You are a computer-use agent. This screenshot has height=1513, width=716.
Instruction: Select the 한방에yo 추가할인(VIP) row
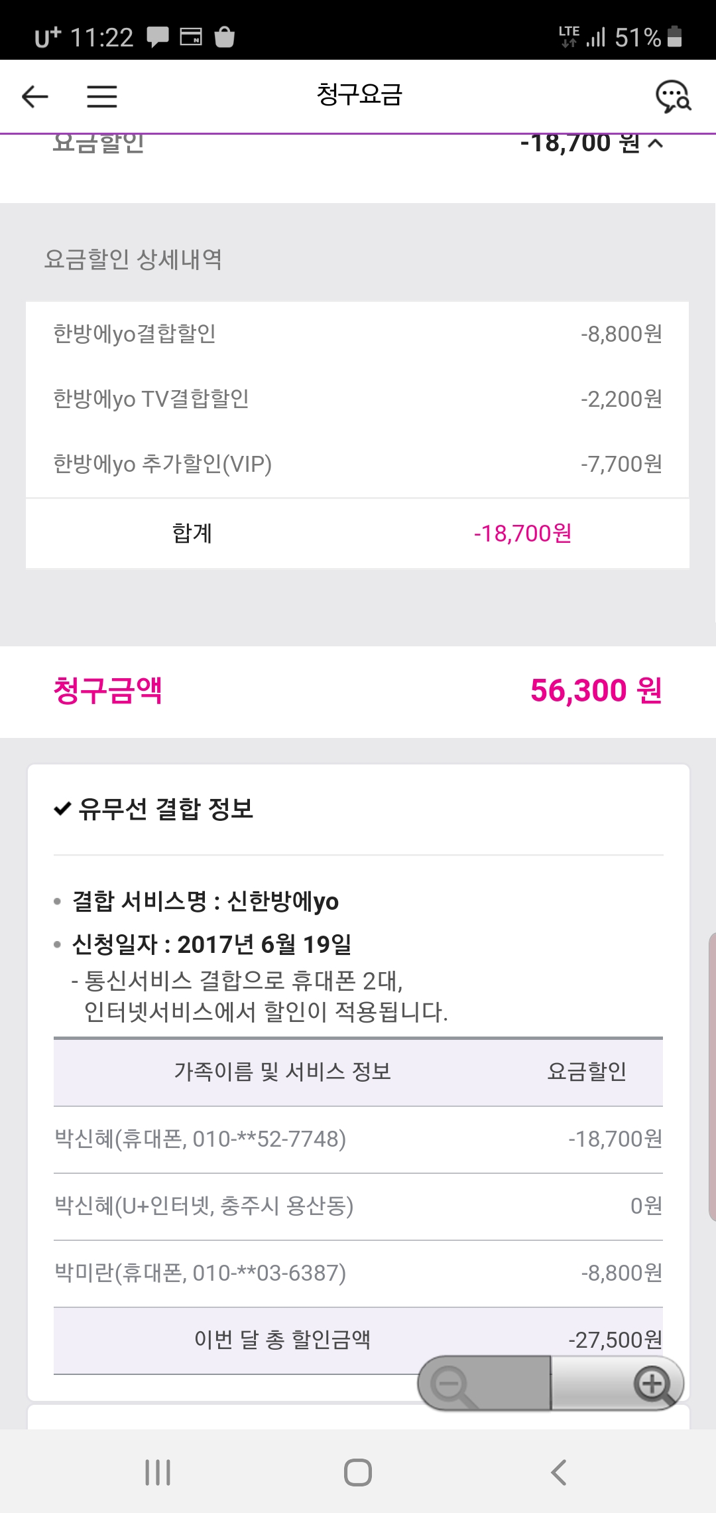pos(357,464)
